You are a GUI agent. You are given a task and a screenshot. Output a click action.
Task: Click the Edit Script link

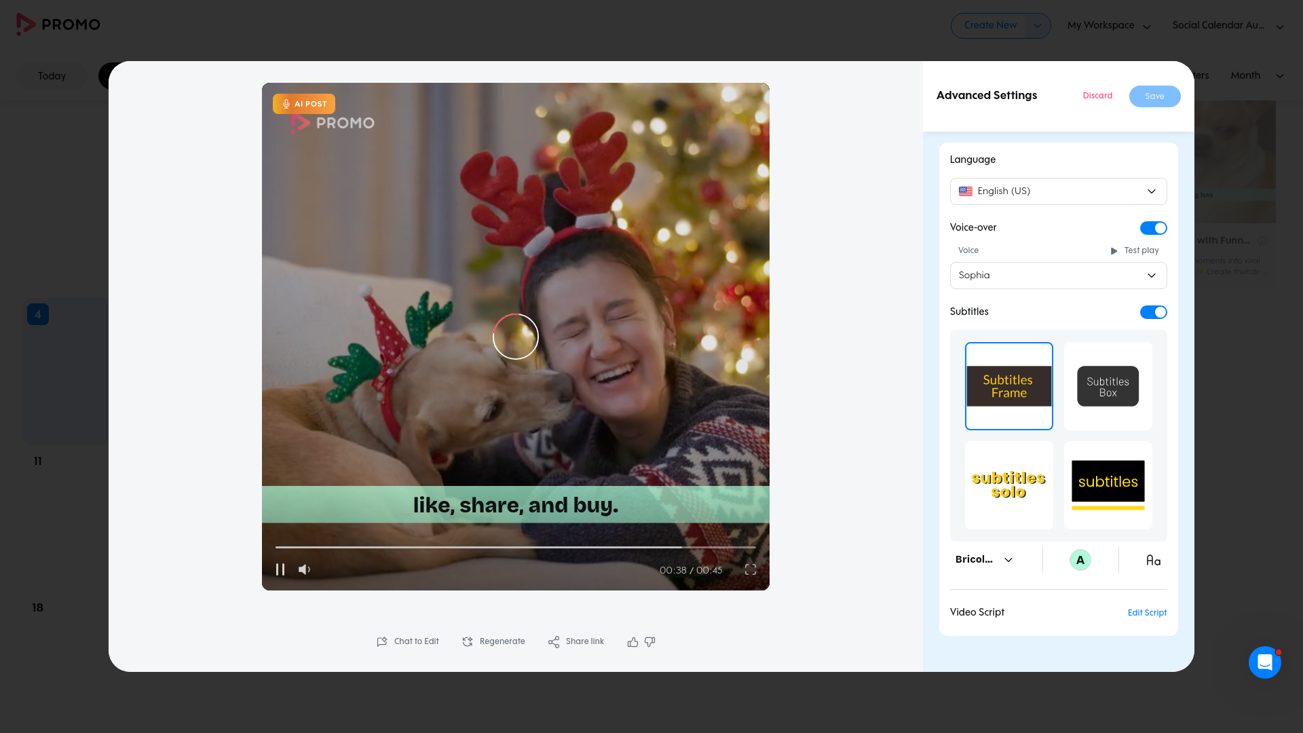tap(1147, 613)
